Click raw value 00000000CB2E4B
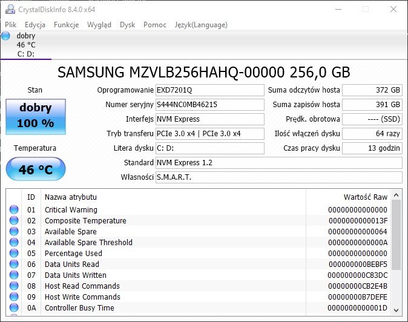This screenshot has height=322, width=408. pos(358,286)
